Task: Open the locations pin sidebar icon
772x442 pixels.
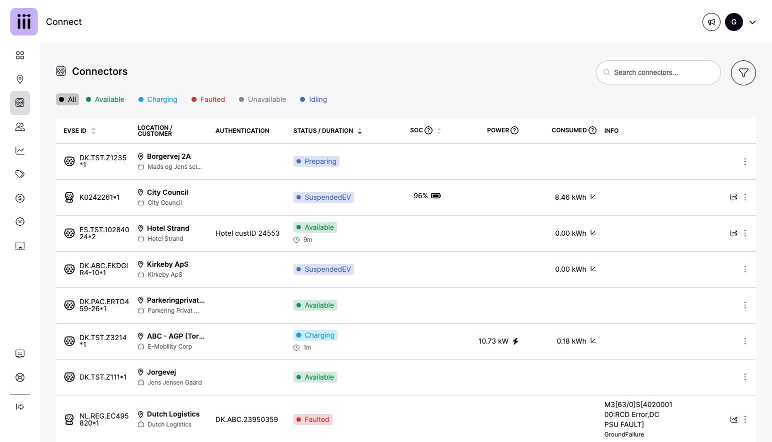Action: (x=20, y=79)
